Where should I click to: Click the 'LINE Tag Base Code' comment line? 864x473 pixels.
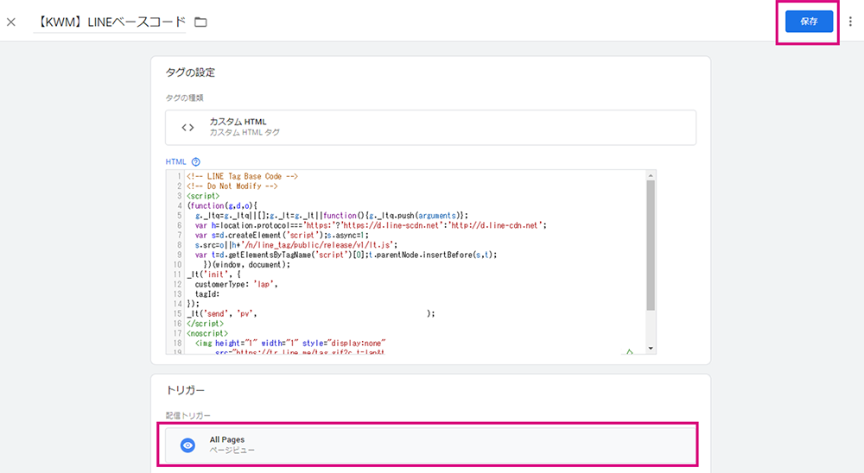[x=243, y=176]
